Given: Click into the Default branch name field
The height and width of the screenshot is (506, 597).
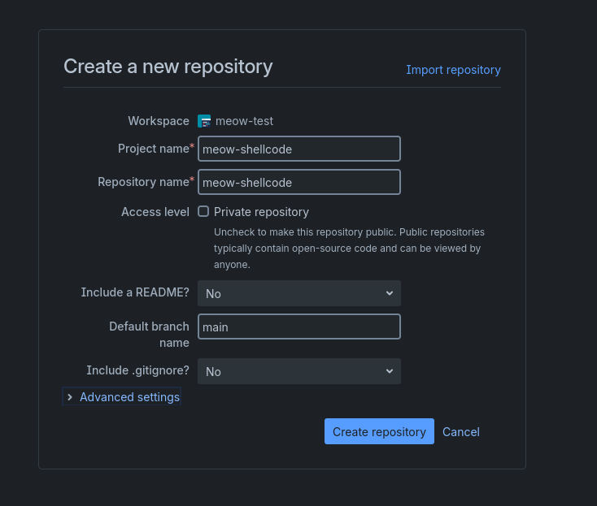Looking at the screenshot, I should (x=299, y=327).
